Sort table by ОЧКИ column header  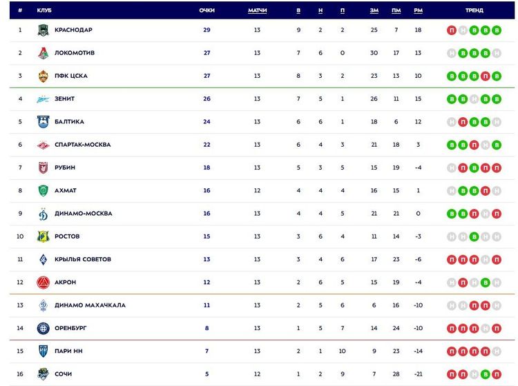(207, 10)
